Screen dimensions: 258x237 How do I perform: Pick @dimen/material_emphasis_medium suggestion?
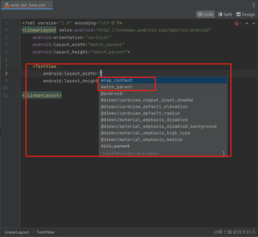point(163,140)
